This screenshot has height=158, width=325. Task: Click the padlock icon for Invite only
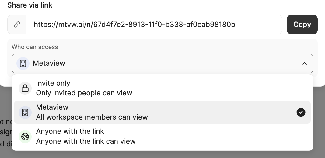coord(25,88)
